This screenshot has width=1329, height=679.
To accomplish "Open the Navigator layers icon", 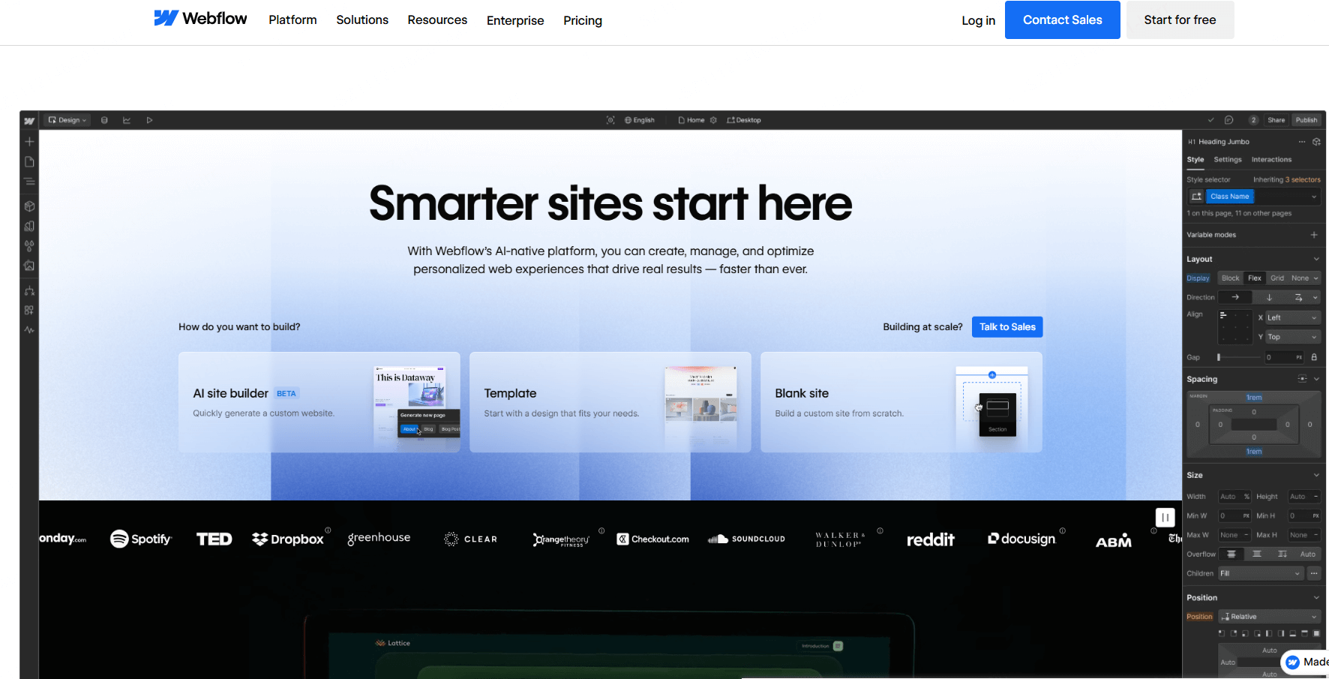I will pyautogui.click(x=29, y=182).
